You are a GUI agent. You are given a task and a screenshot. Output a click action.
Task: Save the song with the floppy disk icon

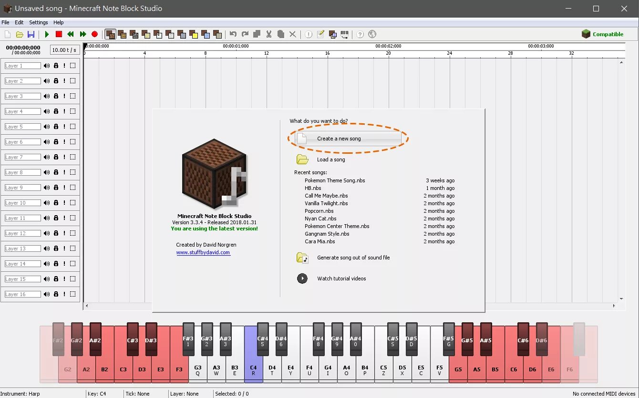(x=31, y=34)
